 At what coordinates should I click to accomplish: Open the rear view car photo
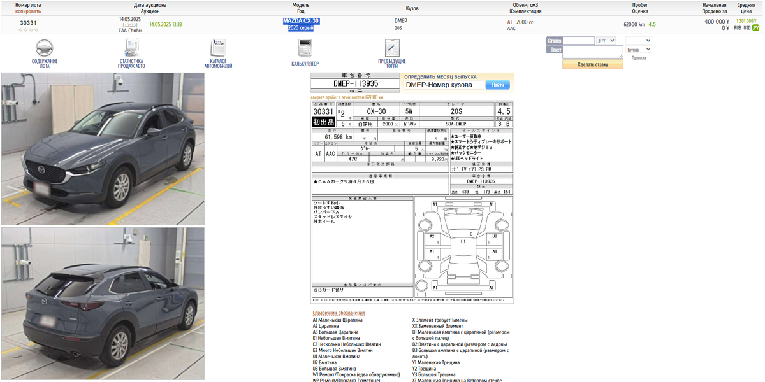[x=103, y=304]
